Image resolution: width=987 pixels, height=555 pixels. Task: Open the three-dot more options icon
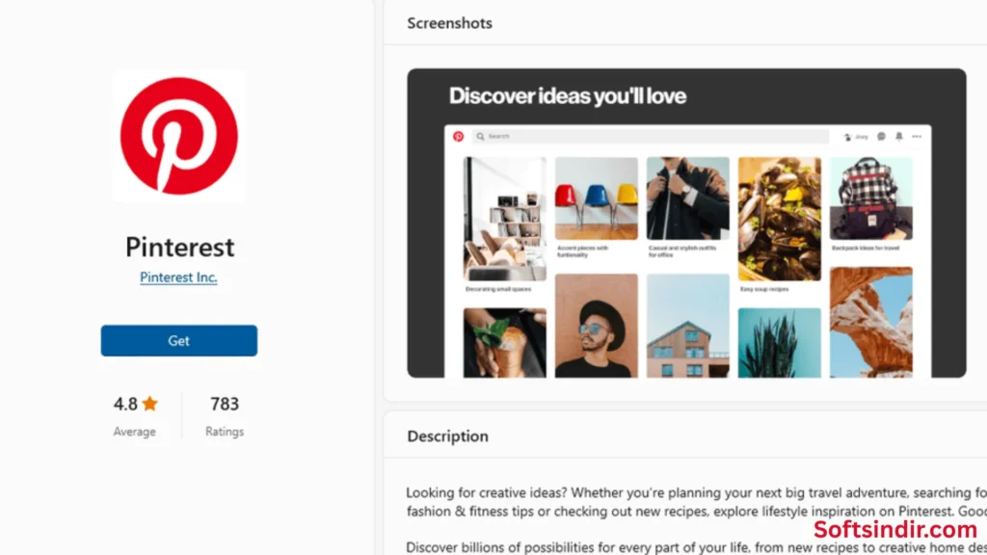pos(917,137)
